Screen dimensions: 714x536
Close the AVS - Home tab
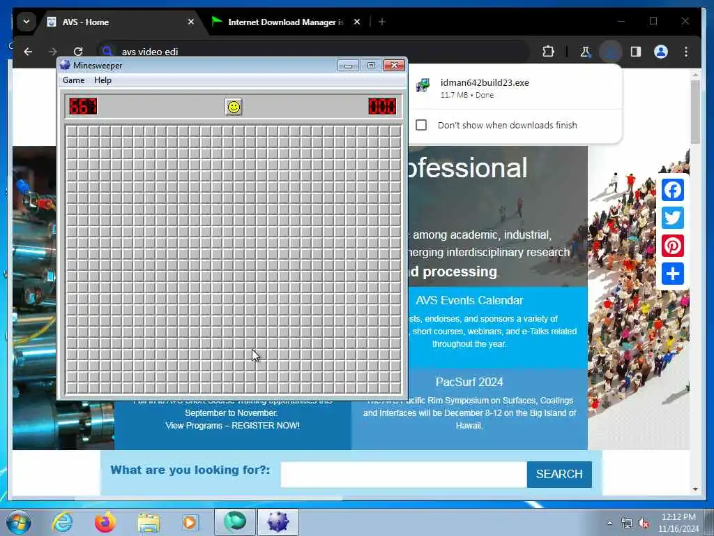191,22
